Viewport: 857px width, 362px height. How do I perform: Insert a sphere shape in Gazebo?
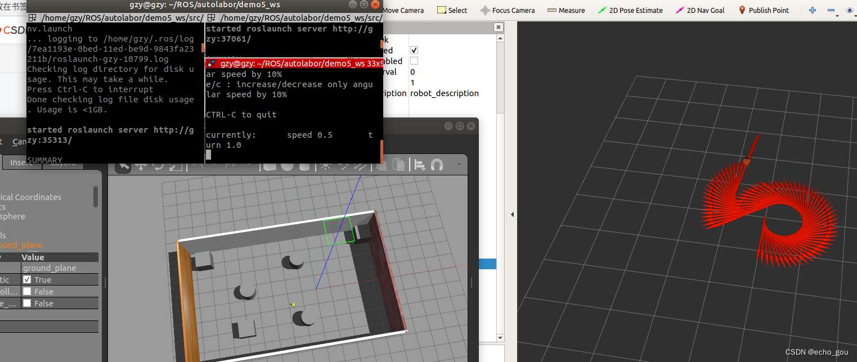(287, 166)
